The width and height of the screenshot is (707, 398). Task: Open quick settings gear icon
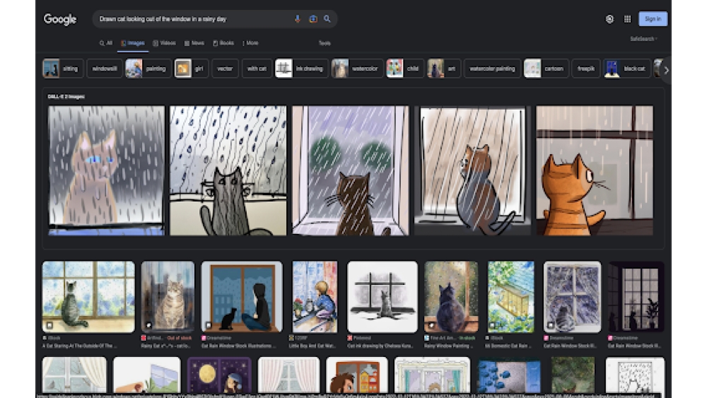tap(609, 19)
